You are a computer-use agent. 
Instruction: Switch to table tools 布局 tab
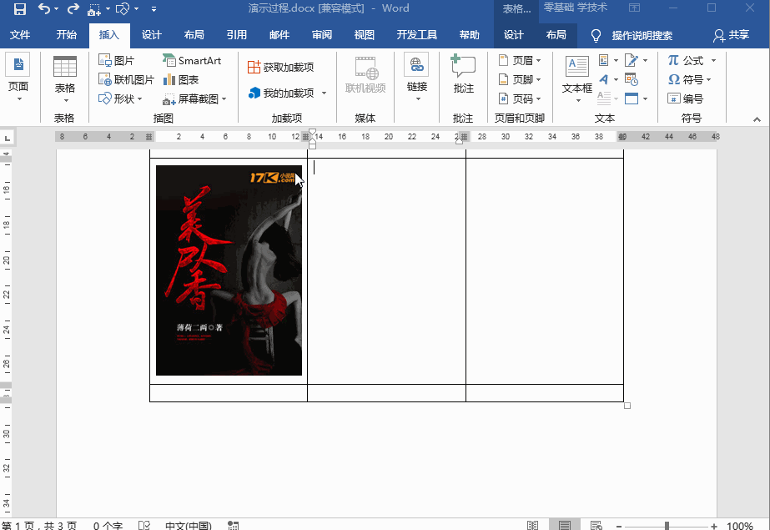pyautogui.click(x=556, y=35)
